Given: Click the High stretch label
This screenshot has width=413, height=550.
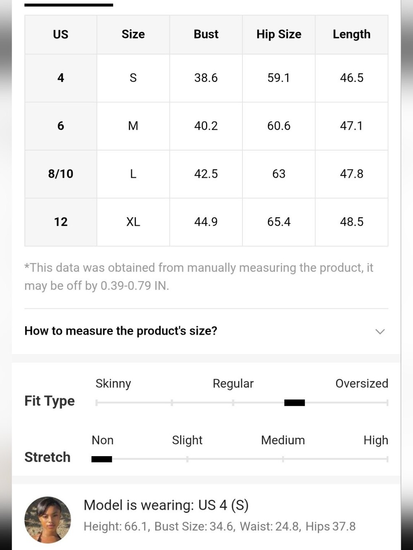Looking at the screenshot, I should [x=376, y=440].
